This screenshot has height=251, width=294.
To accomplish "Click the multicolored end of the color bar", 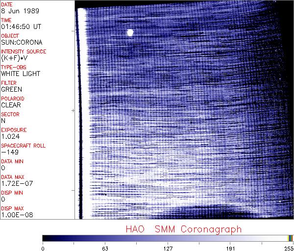I will point(290,238).
